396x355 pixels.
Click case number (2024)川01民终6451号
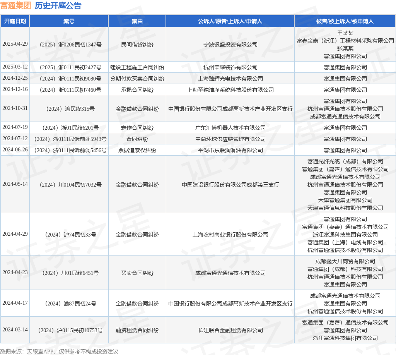point(69,273)
